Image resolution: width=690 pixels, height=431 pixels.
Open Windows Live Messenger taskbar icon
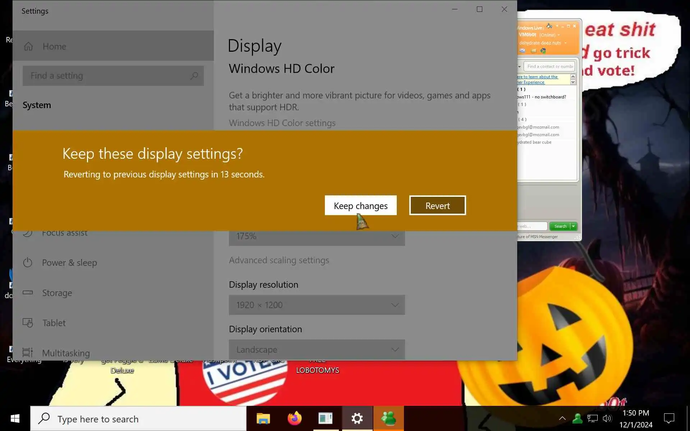[388, 418]
